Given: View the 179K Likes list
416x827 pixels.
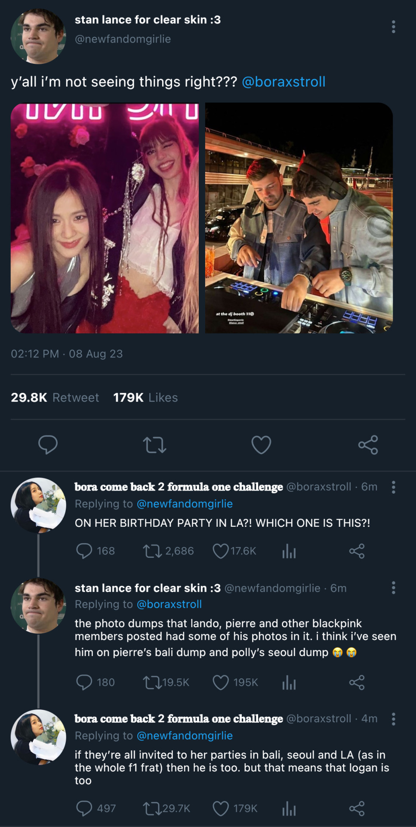Looking at the screenshot, I should click(145, 398).
